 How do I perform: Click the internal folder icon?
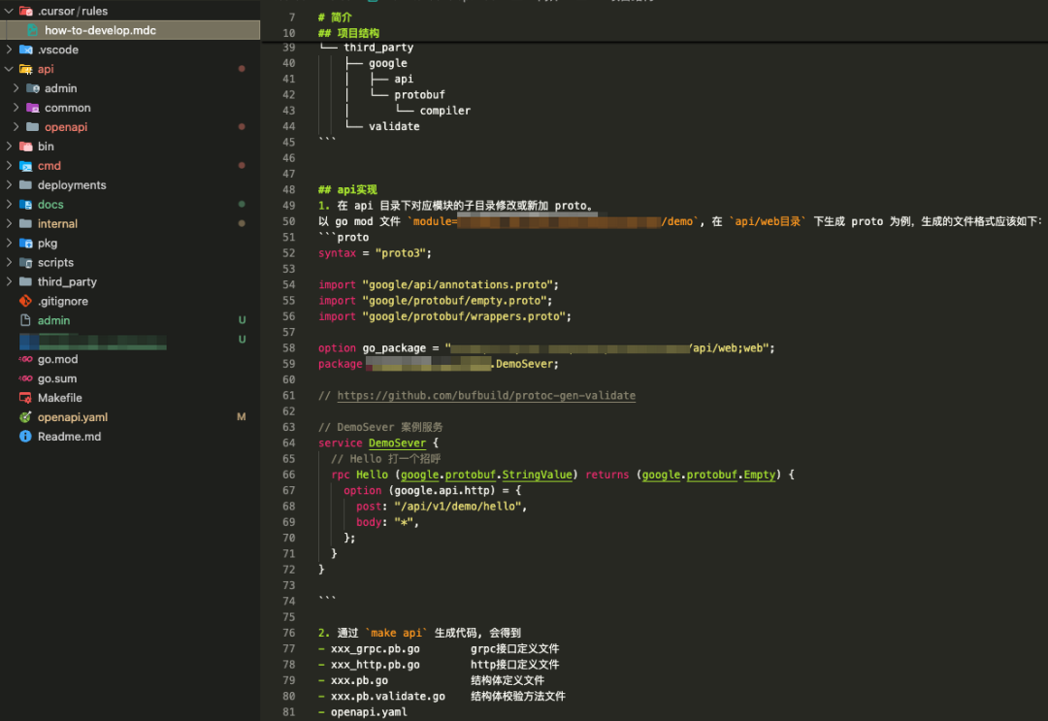click(26, 224)
